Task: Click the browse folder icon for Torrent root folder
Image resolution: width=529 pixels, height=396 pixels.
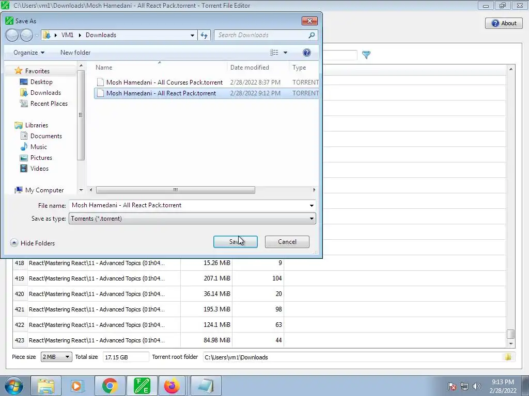Action: [x=508, y=357]
